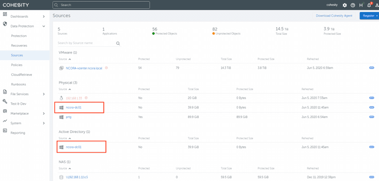Click the error icon next to NCORA-vcenter
Screen dimensions: 379x181
pos(107,68)
